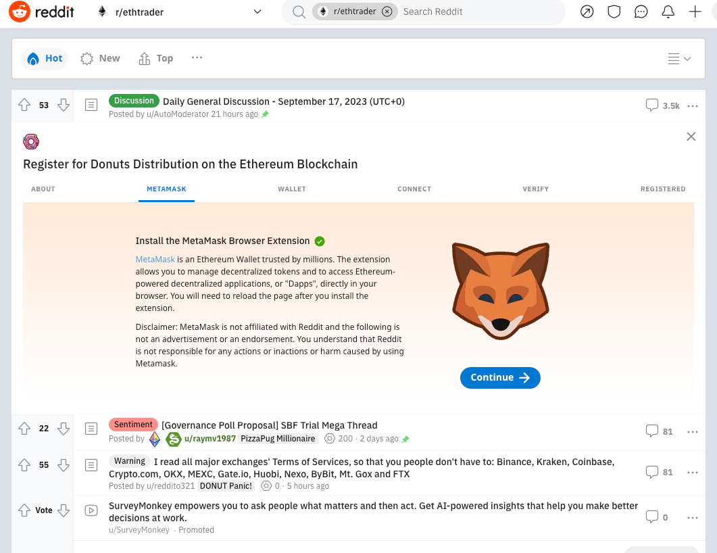The height and width of the screenshot is (553, 717).
Task: Click the green Discussion flair
Action: point(134,101)
